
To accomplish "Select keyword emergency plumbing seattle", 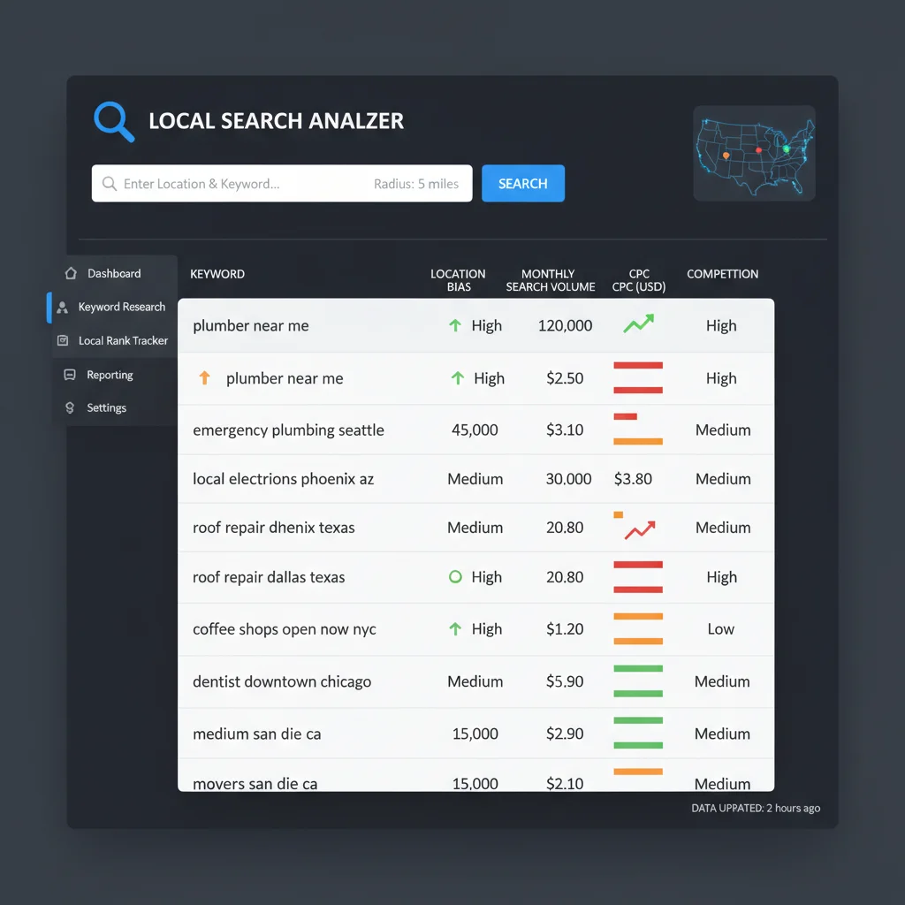I will pos(288,430).
